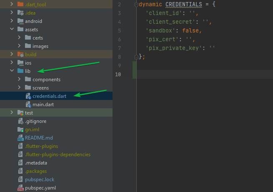Click the .metadata file icon
273x192 pixels.
pos(20,162)
